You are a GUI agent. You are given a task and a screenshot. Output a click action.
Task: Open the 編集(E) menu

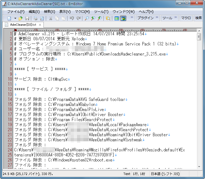[x=34, y=12]
